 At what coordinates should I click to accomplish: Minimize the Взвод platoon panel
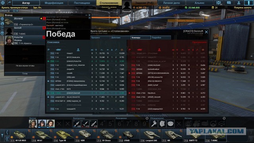tap(86, 15)
